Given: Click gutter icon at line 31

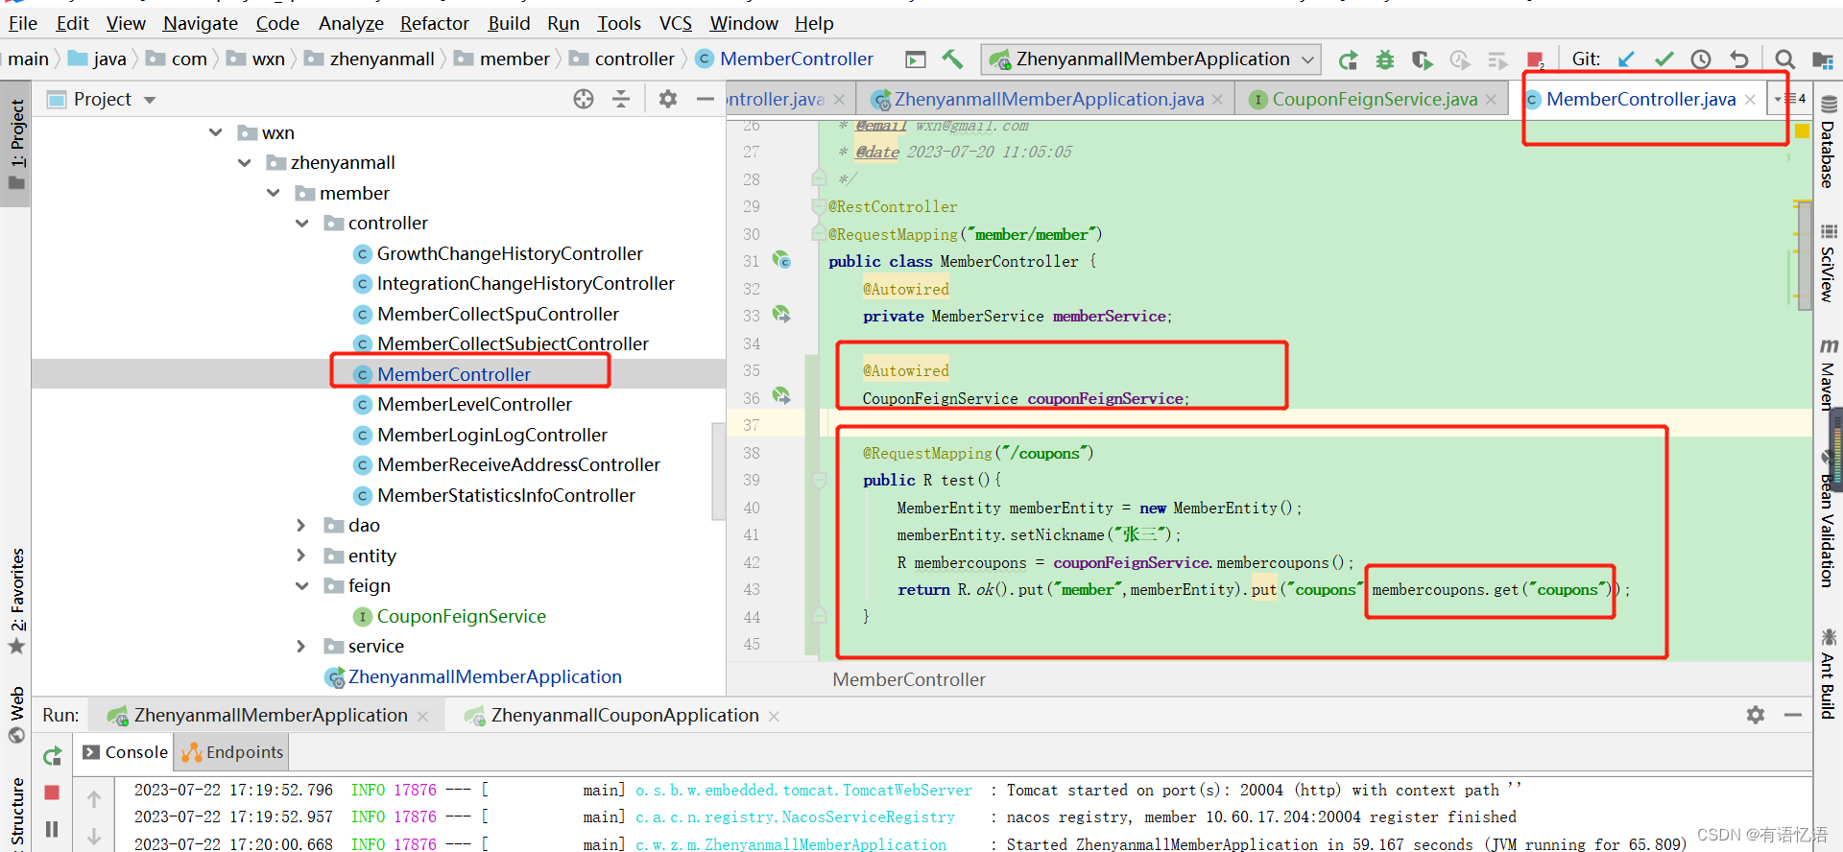Looking at the screenshot, I should (x=782, y=260).
